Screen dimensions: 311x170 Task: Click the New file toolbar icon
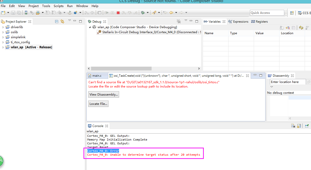[x=3, y=13]
